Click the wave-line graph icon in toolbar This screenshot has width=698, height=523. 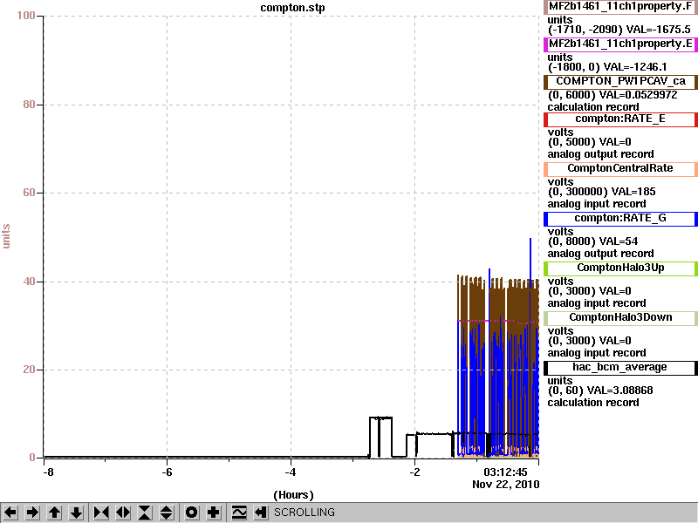click(239, 513)
